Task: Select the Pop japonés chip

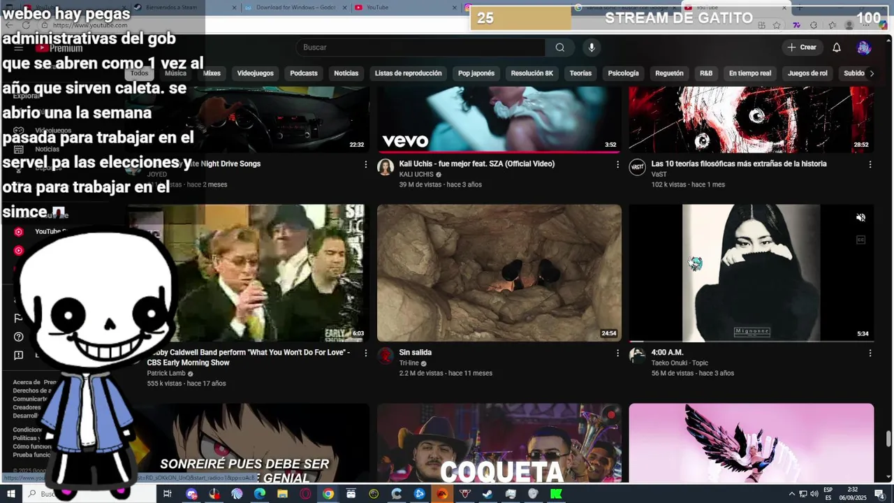Action: pos(476,73)
